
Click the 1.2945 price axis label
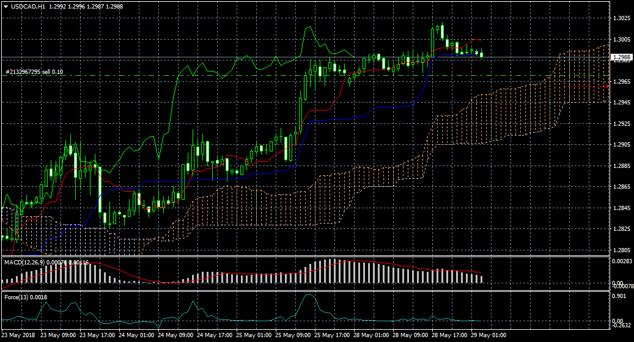tap(621, 103)
